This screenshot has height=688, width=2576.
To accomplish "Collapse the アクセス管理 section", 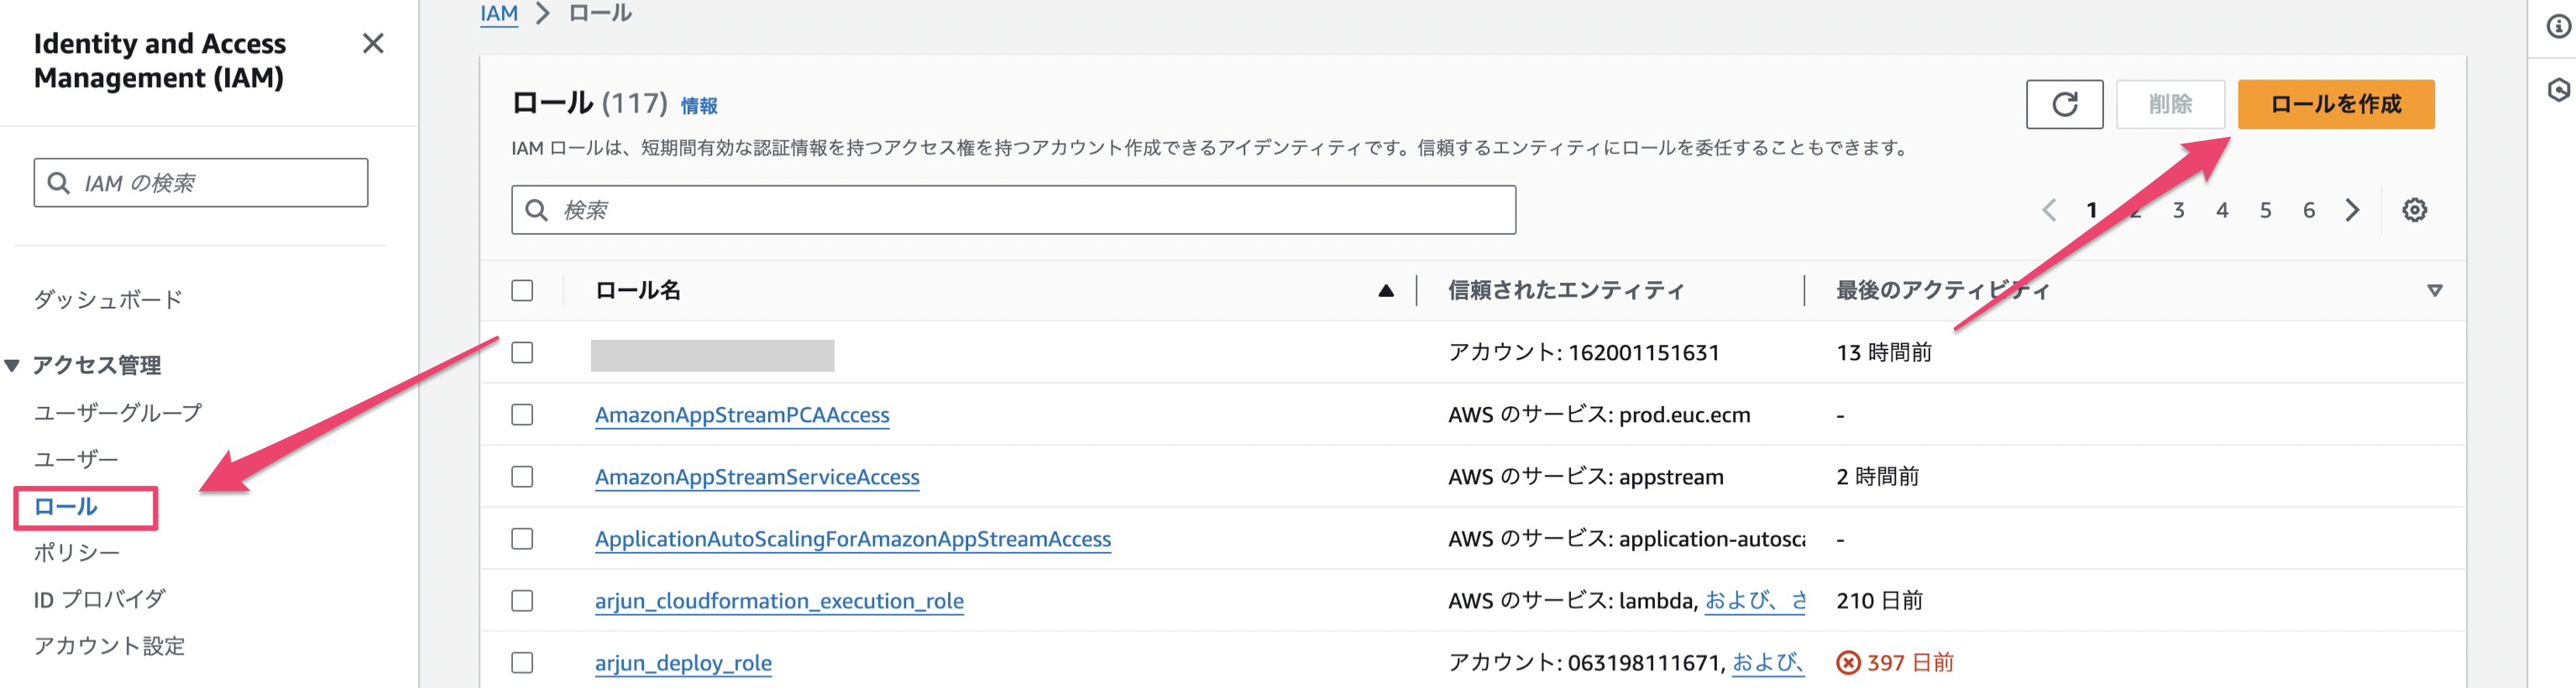I will 12,366.
